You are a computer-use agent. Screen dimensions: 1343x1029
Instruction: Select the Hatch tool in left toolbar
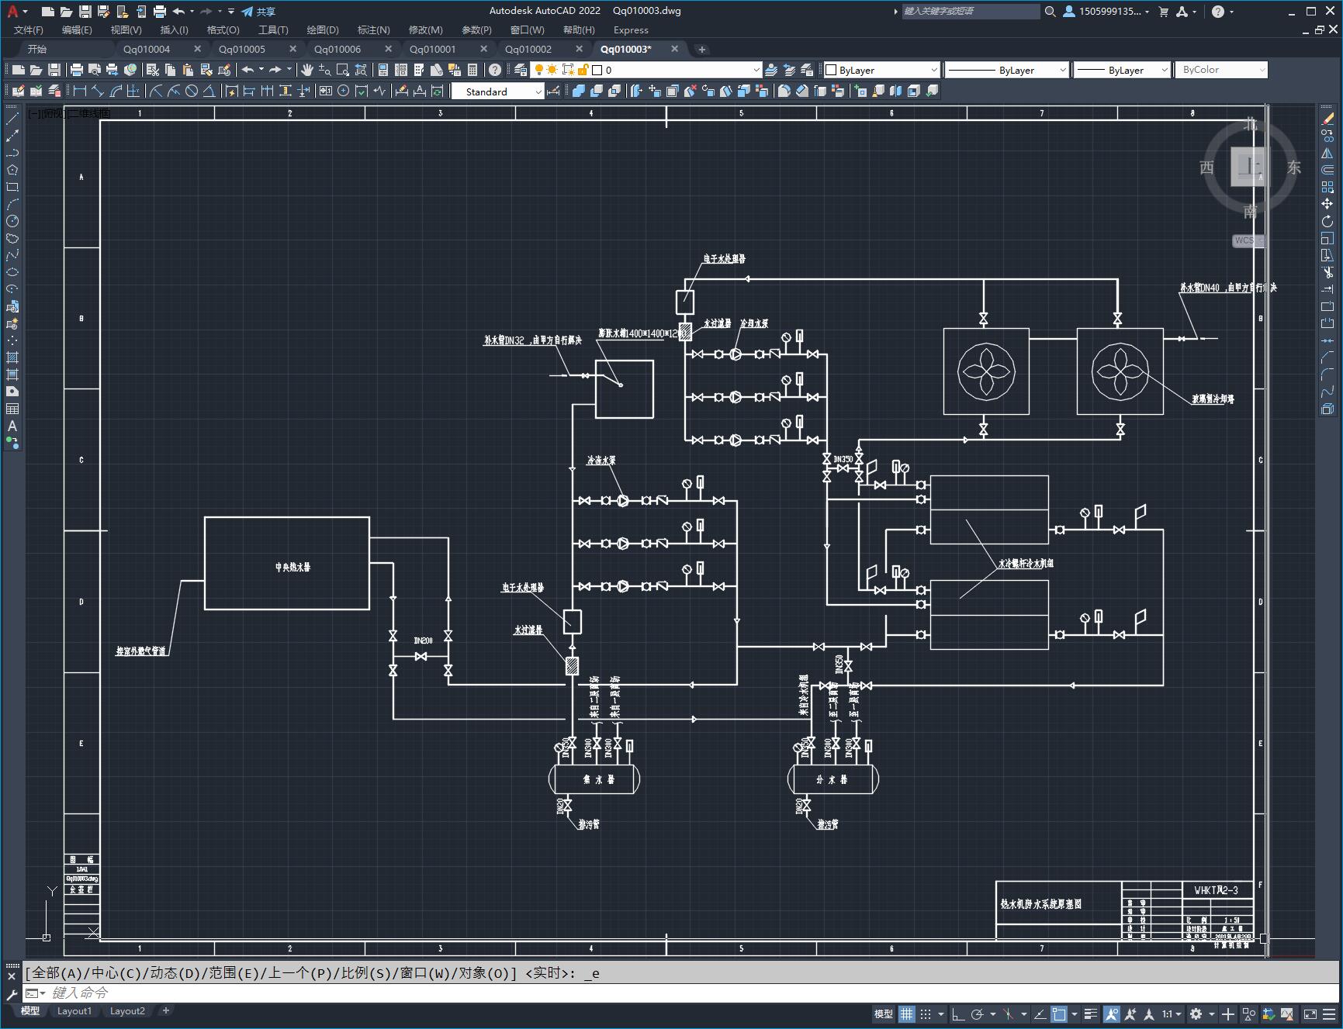tap(12, 357)
